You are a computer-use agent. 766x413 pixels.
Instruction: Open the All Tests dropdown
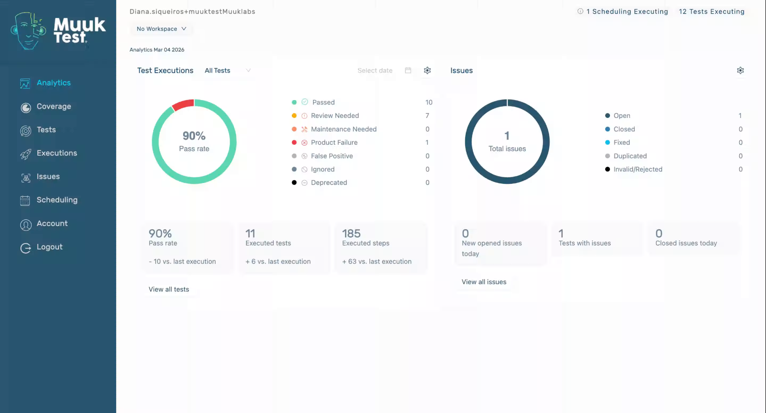click(x=227, y=71)
